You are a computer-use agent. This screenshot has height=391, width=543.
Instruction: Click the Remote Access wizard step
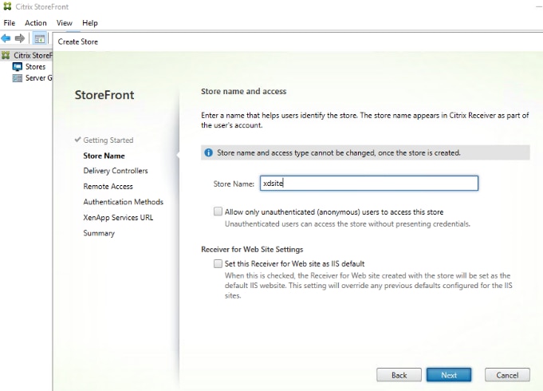(x=108, y=187)
